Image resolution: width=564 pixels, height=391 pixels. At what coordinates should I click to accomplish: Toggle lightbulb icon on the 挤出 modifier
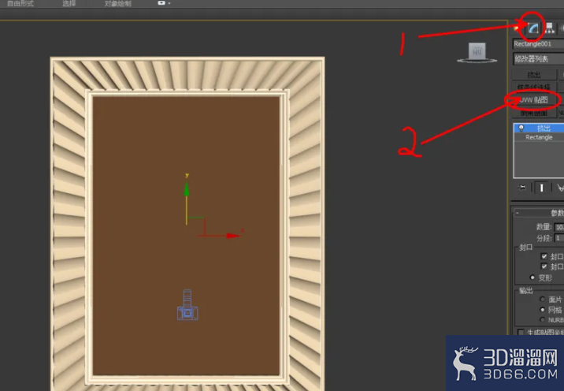point(521,128)
